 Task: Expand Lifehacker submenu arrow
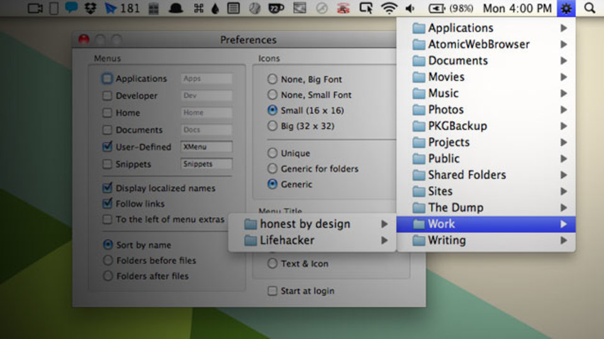click(384, 240)
